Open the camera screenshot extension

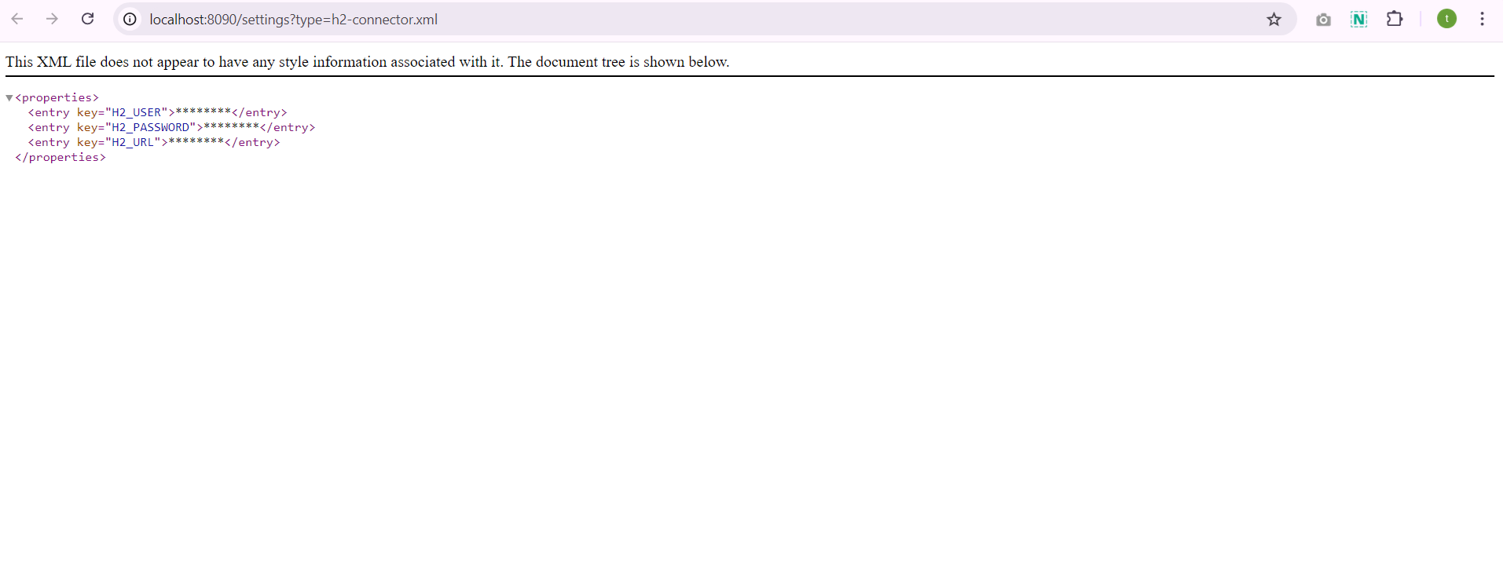pyautogui.click(x=1323, y=20)
